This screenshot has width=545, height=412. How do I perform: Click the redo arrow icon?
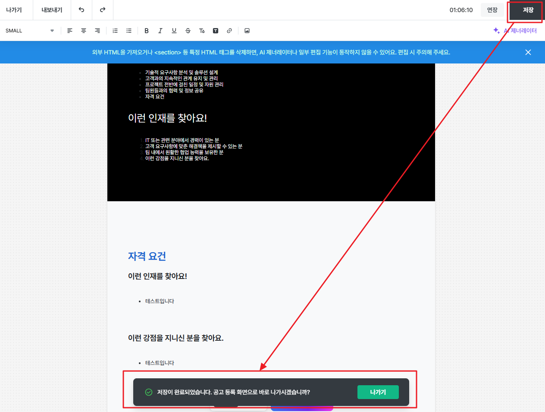pos(103,10)
